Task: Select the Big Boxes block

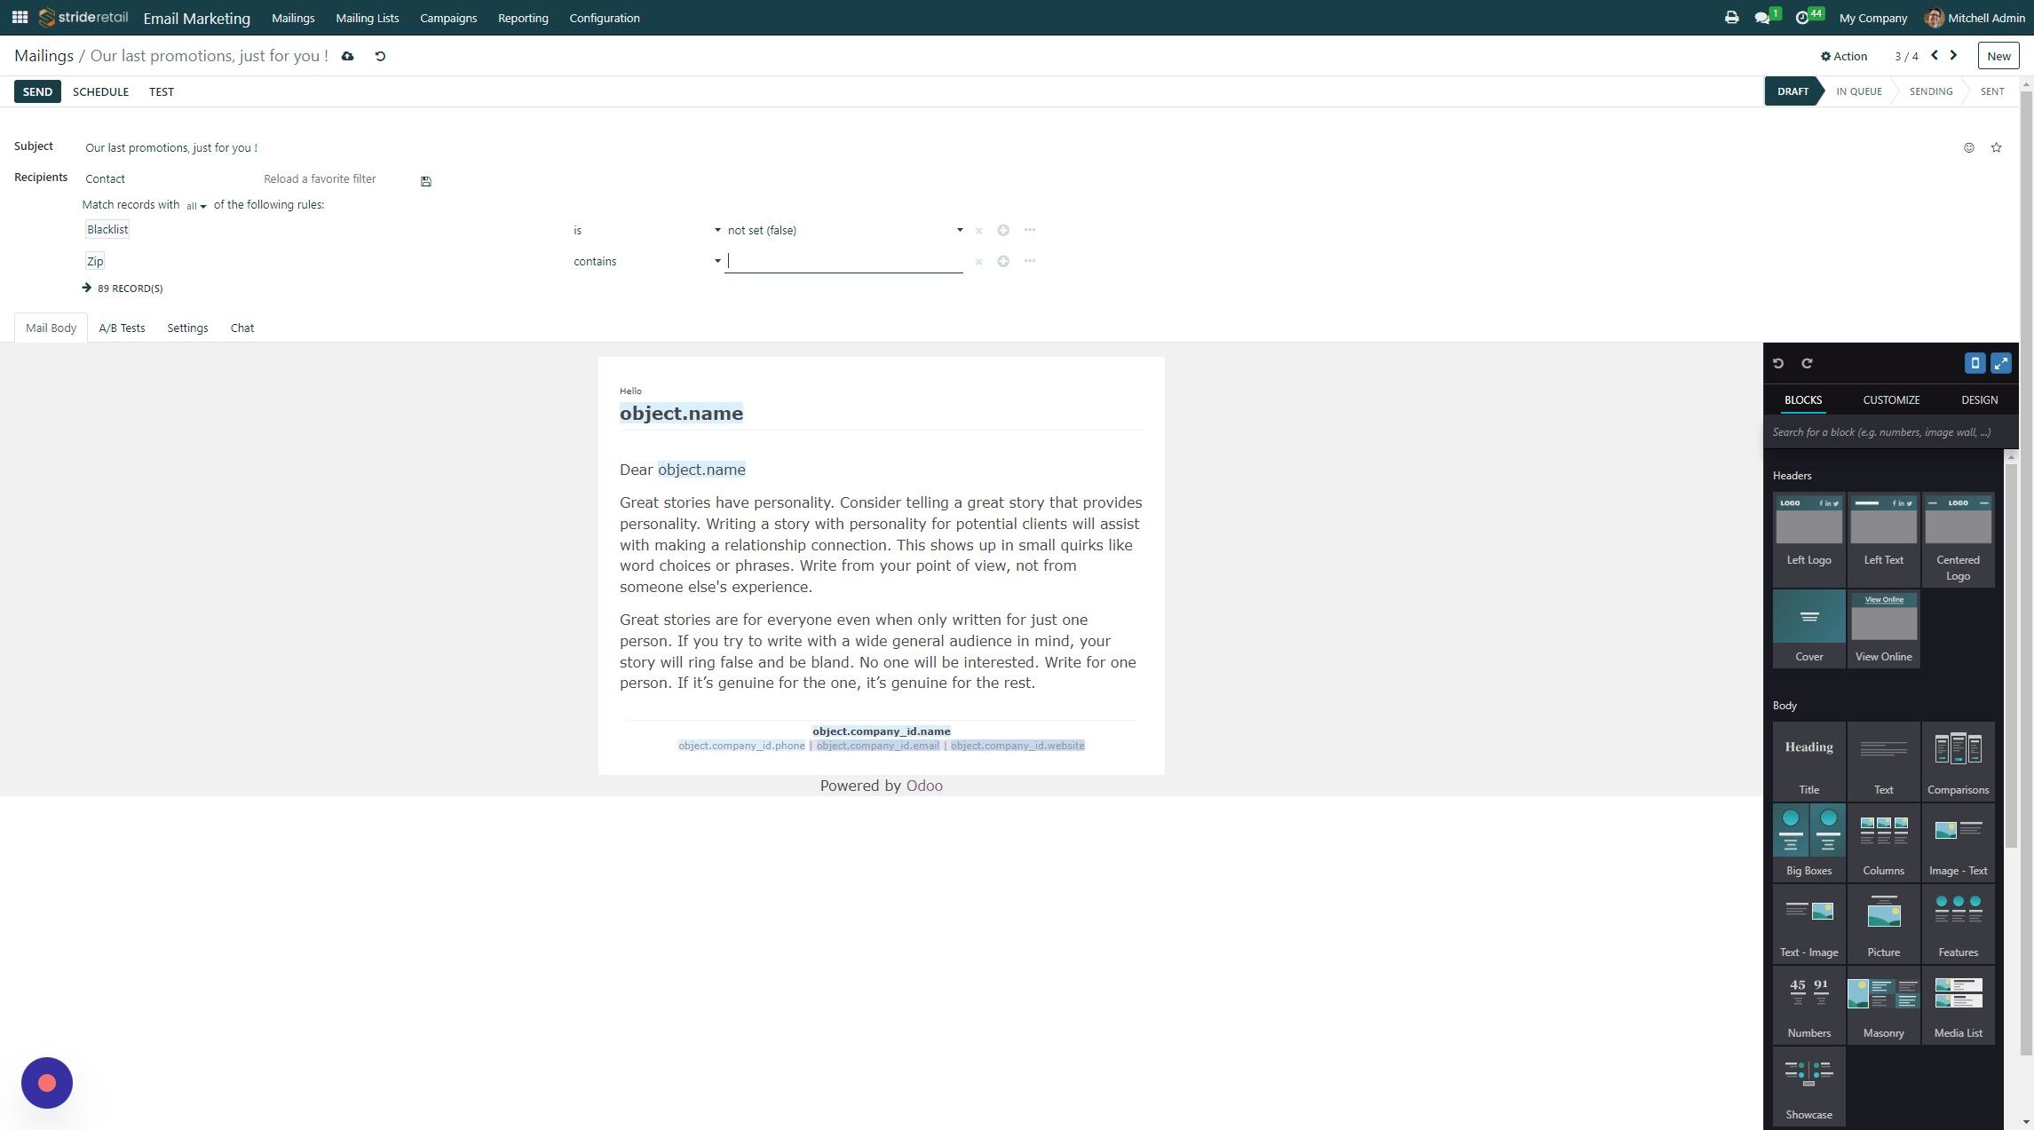Action: [x=1808, y=842]
